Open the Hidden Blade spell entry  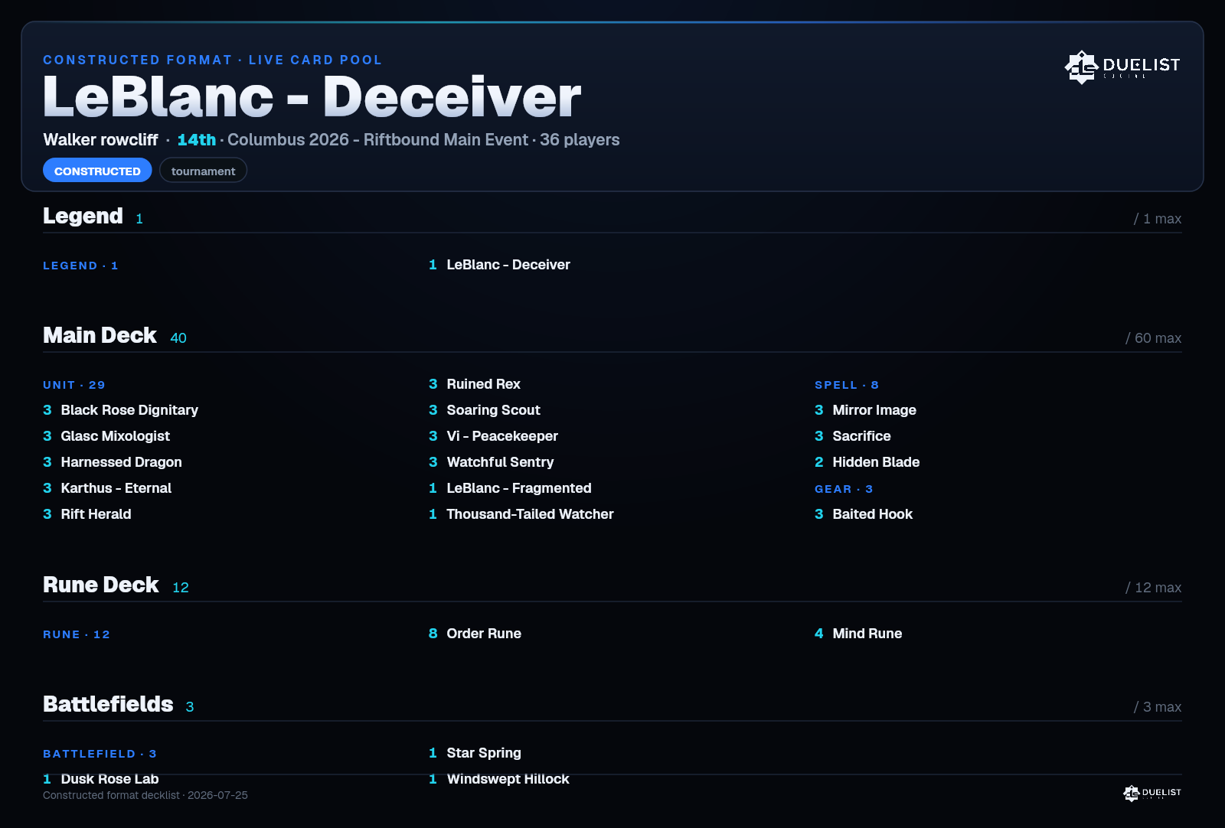pos(867,462)
